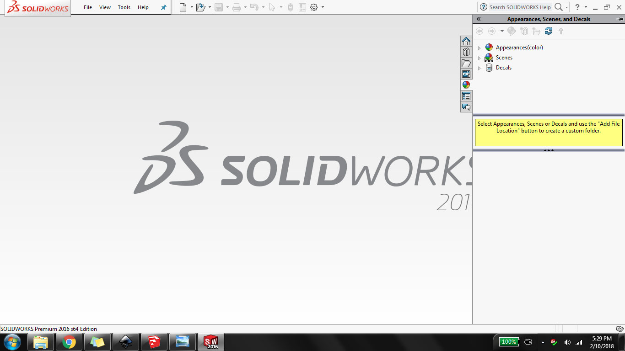Viewport: 625px width, 351px height.
Task: Open the File Explorer folder tab
Action: [x=466, y=63]
